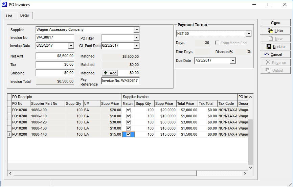The height and width of the screenshot is (187, 293).
Task: Click the Close button in side panel
Action: tap(275, 23)
